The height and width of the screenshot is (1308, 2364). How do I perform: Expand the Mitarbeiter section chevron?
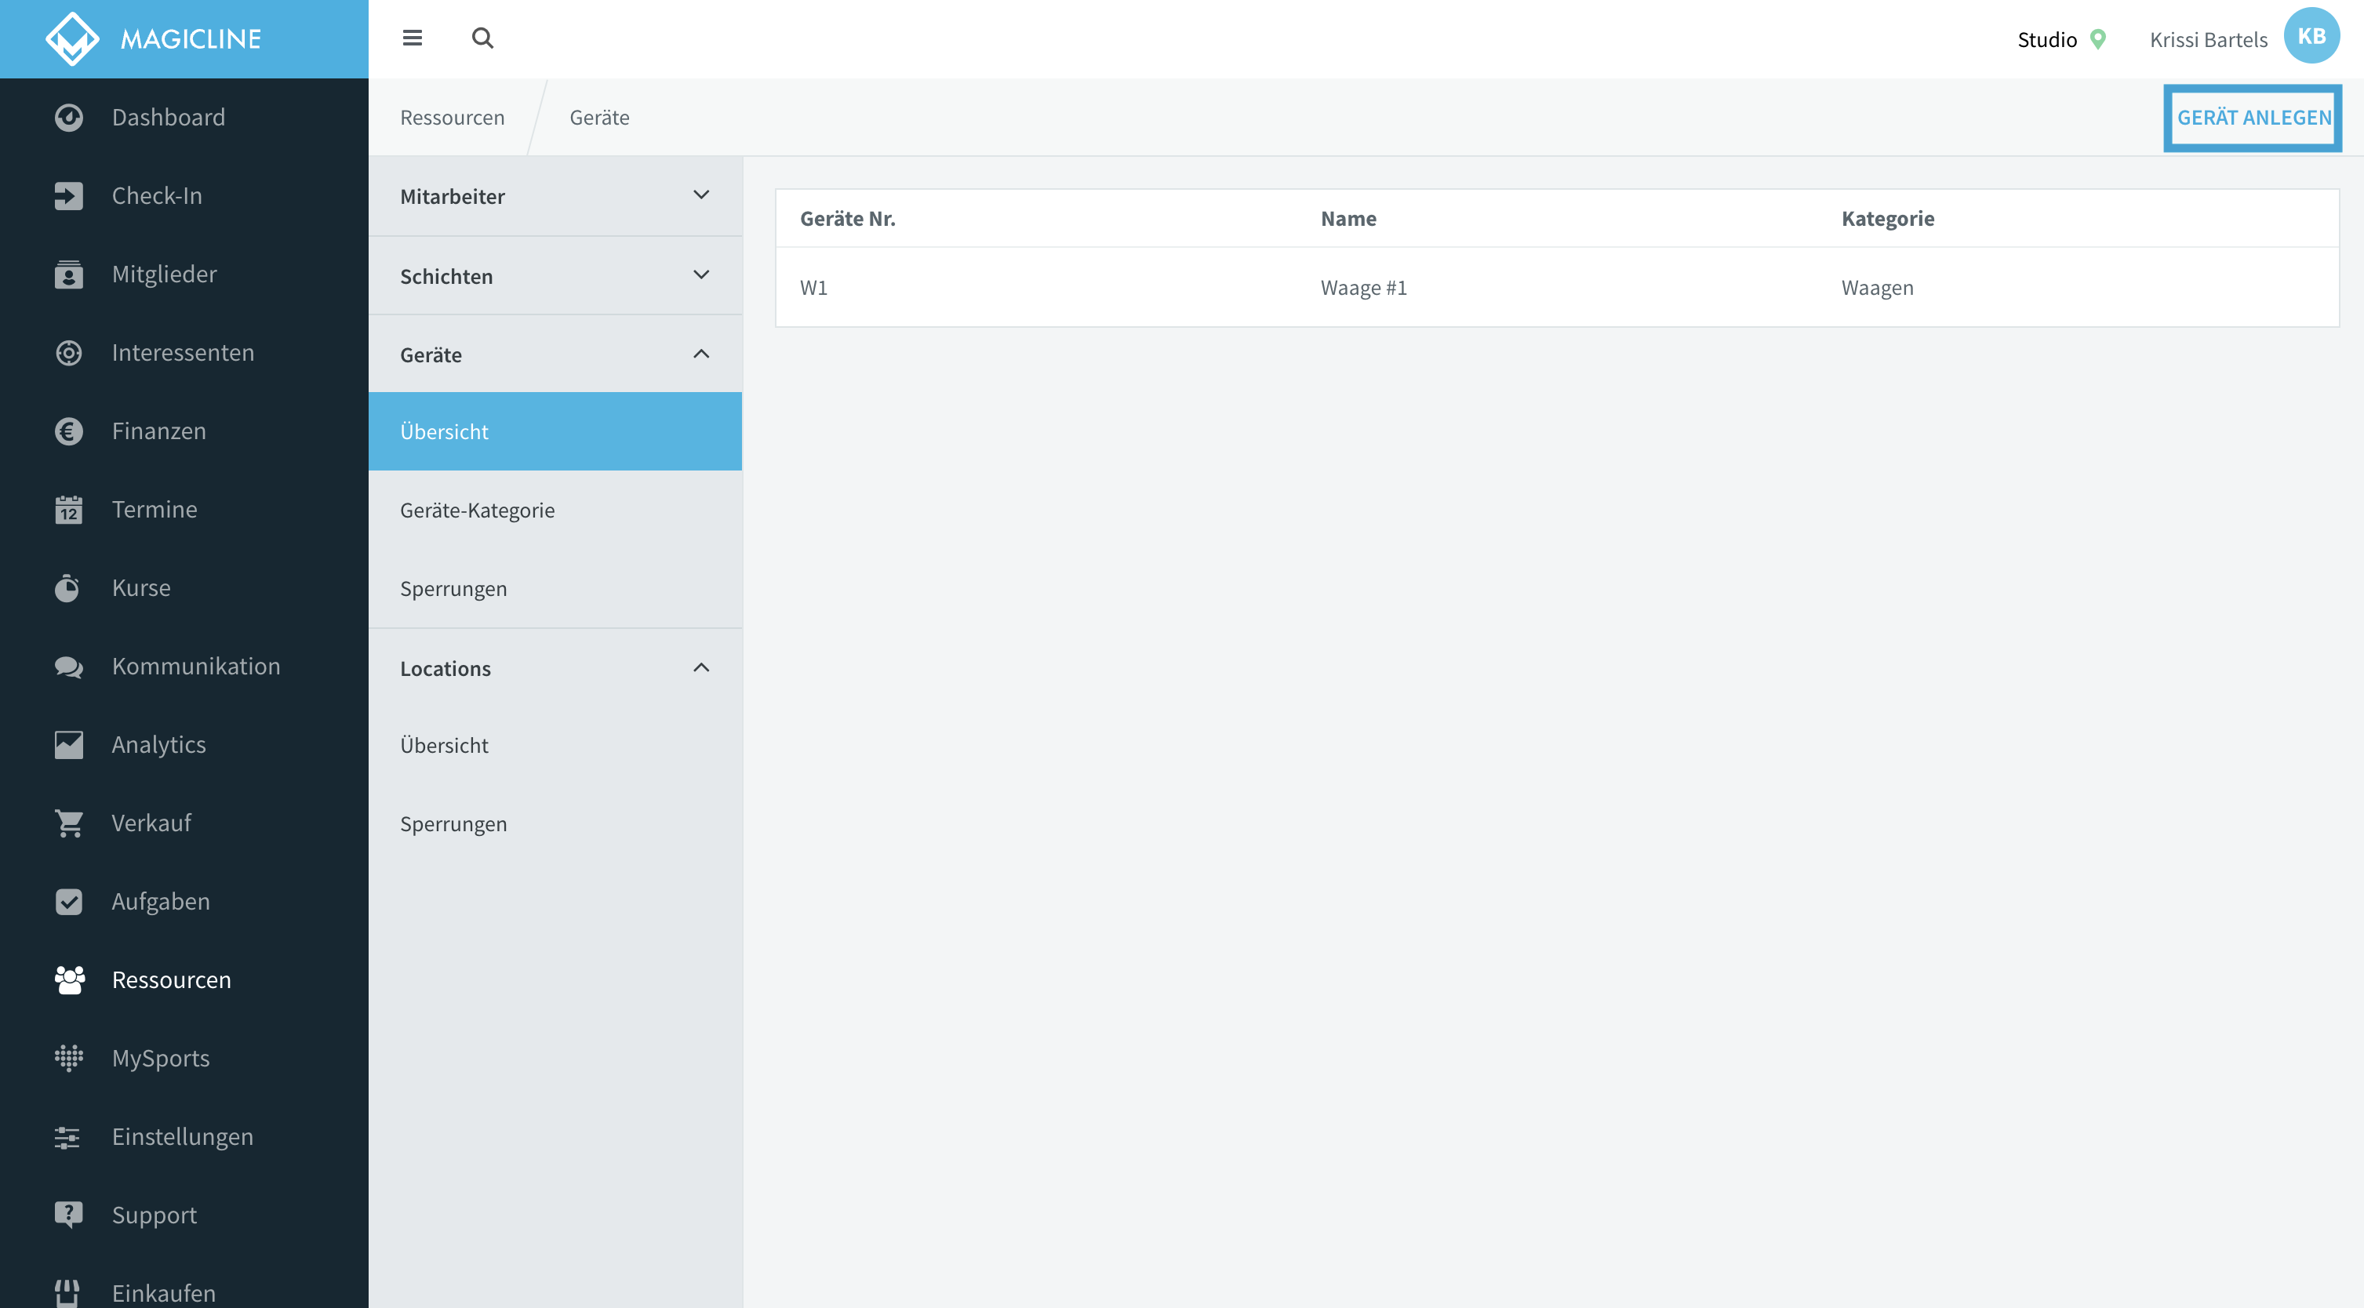701,195
